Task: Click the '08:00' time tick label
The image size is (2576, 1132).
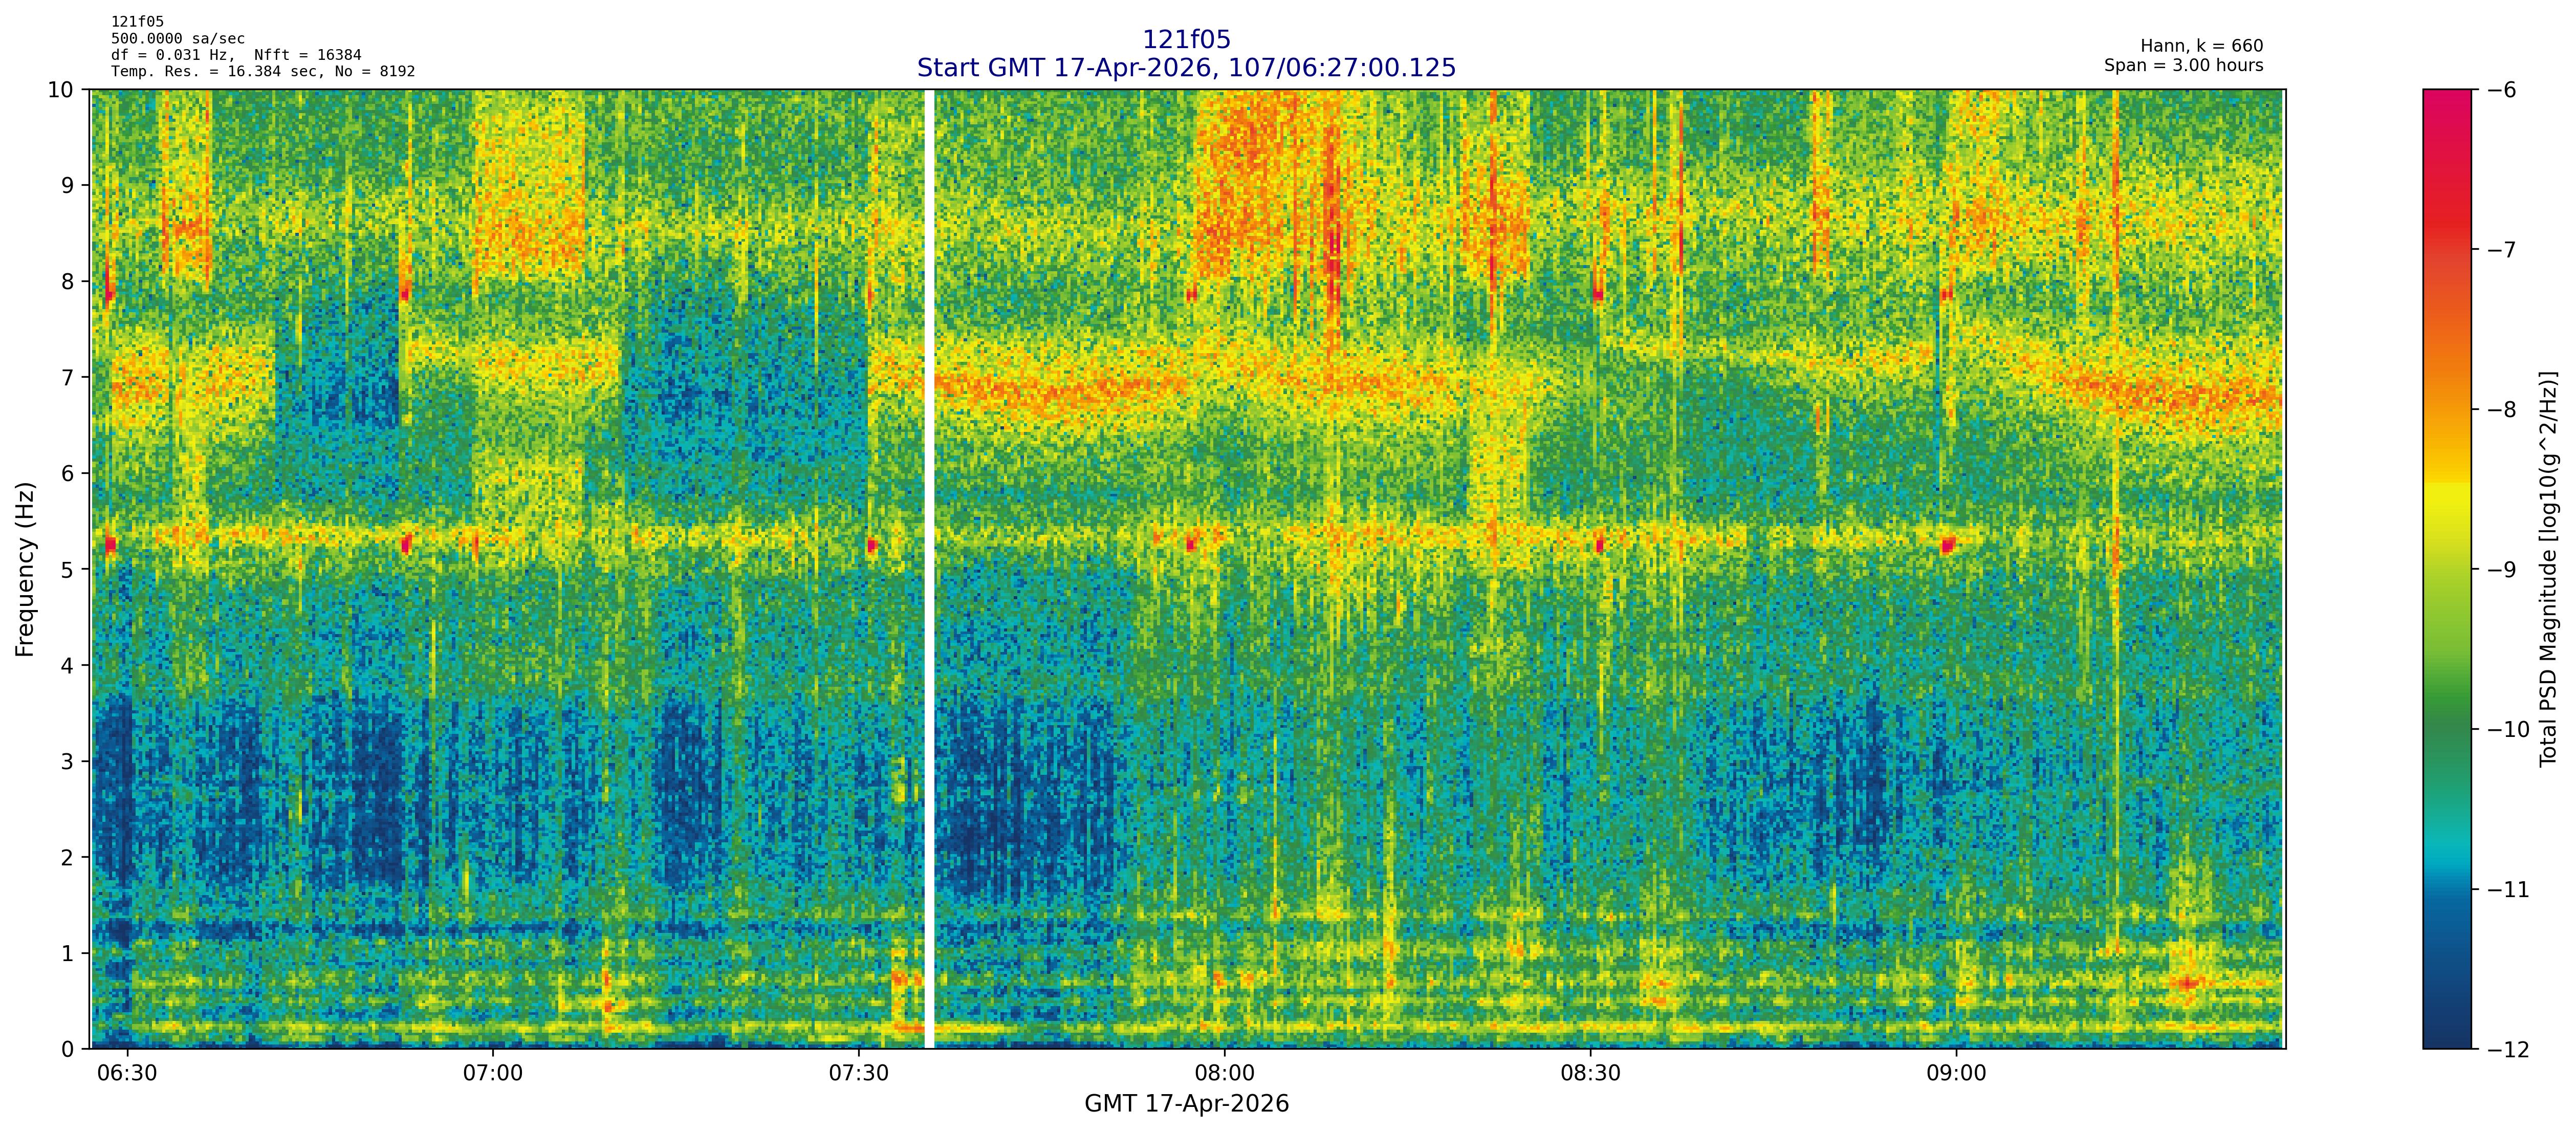Action: click(1224, 1074)
